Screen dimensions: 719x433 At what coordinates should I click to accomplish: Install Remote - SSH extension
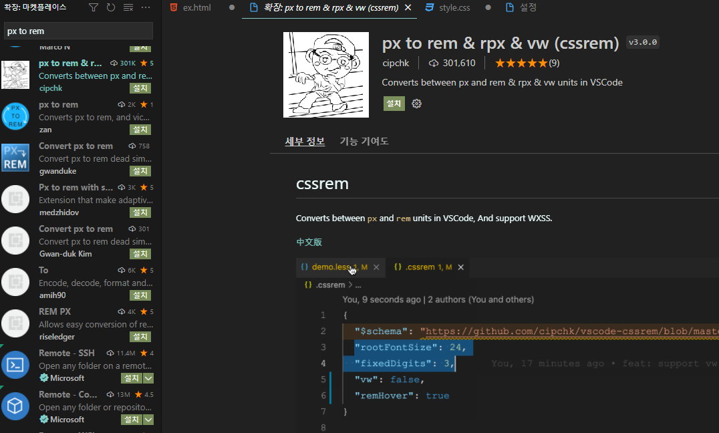[132, 378]
